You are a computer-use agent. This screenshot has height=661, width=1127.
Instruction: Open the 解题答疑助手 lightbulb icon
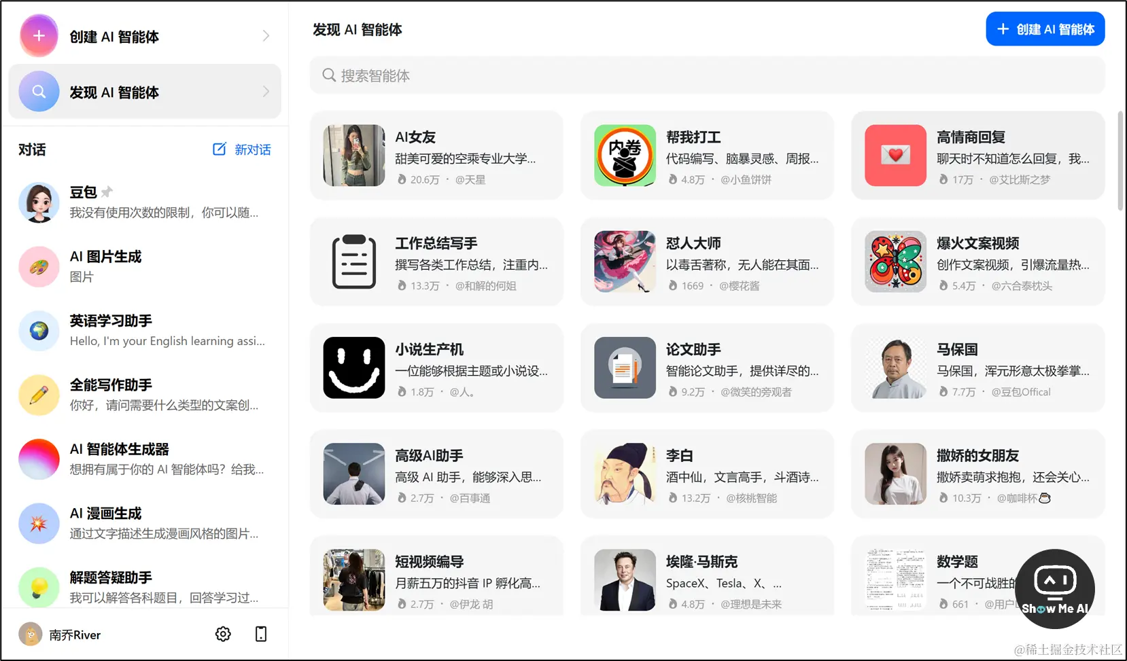coord(39,587)
